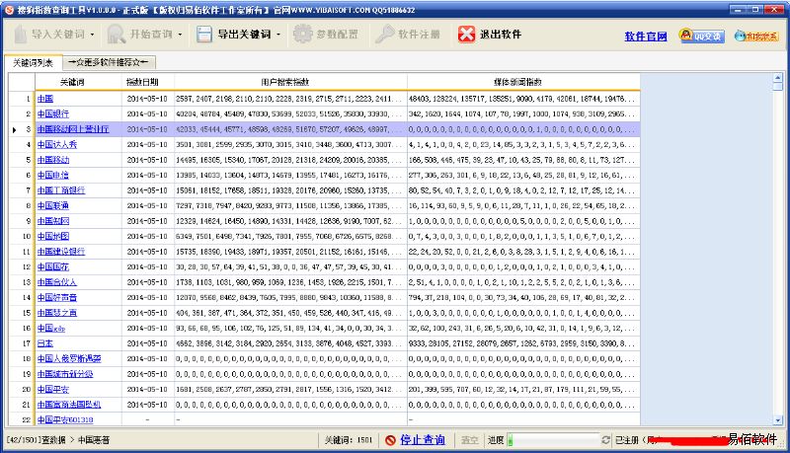Select the row header numbered 4
The image size is (790, 453).
click(21, 144)
